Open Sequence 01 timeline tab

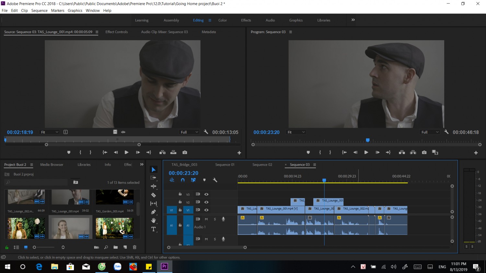coord(225,165)
